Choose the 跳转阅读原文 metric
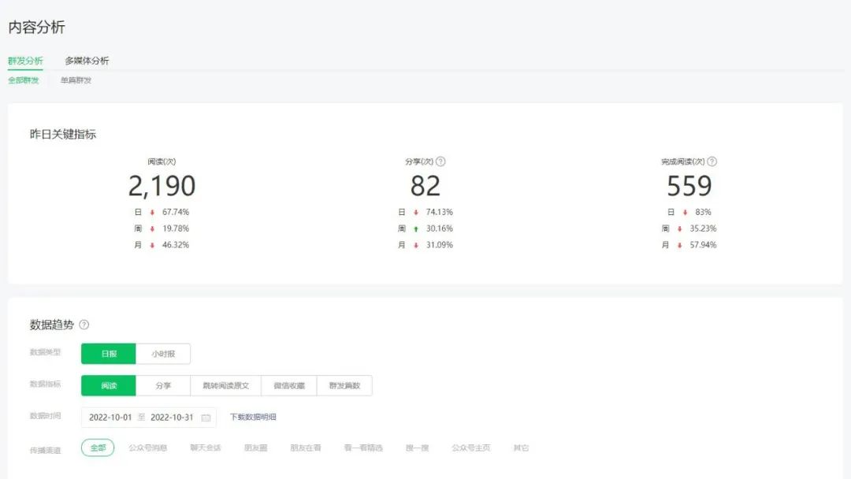The width and height of the screenshot is (851, 479). pos(225,385)
